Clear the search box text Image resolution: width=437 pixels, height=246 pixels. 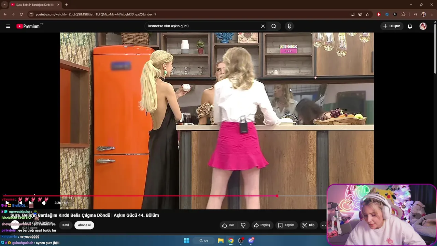tap(263, 26)
